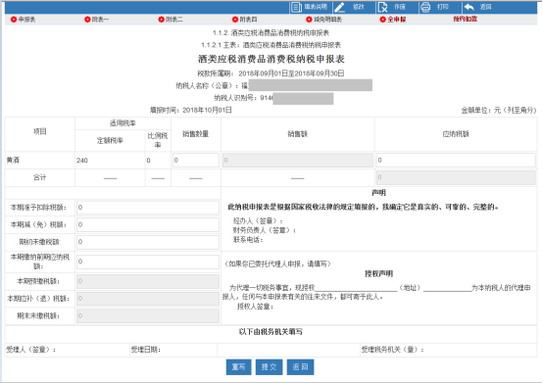
Task: Focus the 应纳税额 input for 黄酒
Action: click(x=456, y=161)
